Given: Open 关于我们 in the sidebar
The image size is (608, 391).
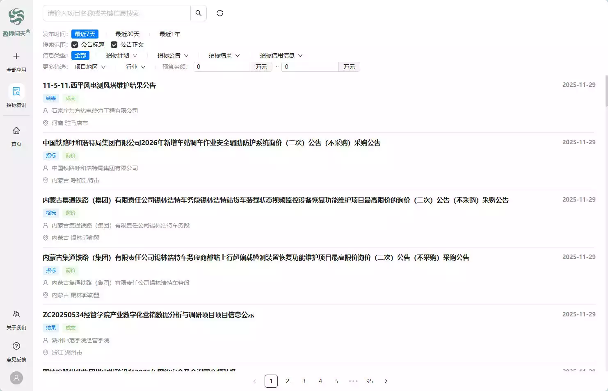Looking at the screenshot, I should 16,320.
